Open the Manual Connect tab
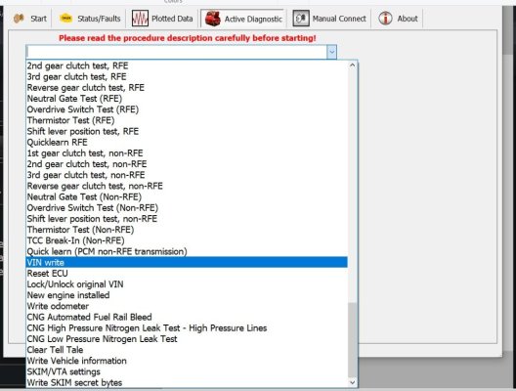This screenshot has width=516, height=391. click(x=329, y=19)
